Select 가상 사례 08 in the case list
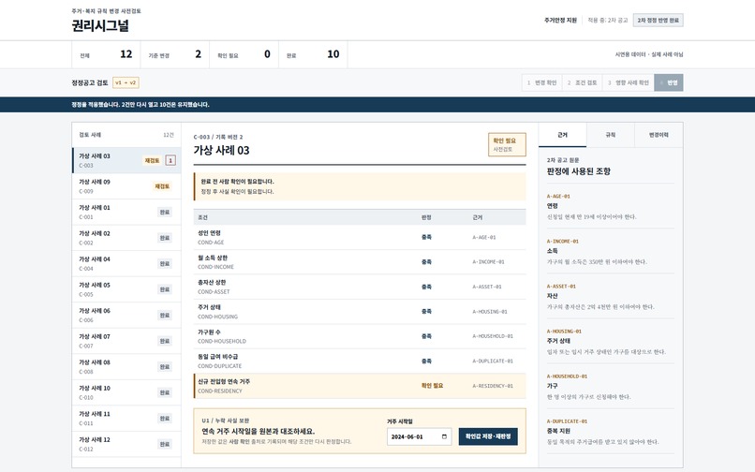The height and width of the screenshot is (472, 755). pos(126,366)
